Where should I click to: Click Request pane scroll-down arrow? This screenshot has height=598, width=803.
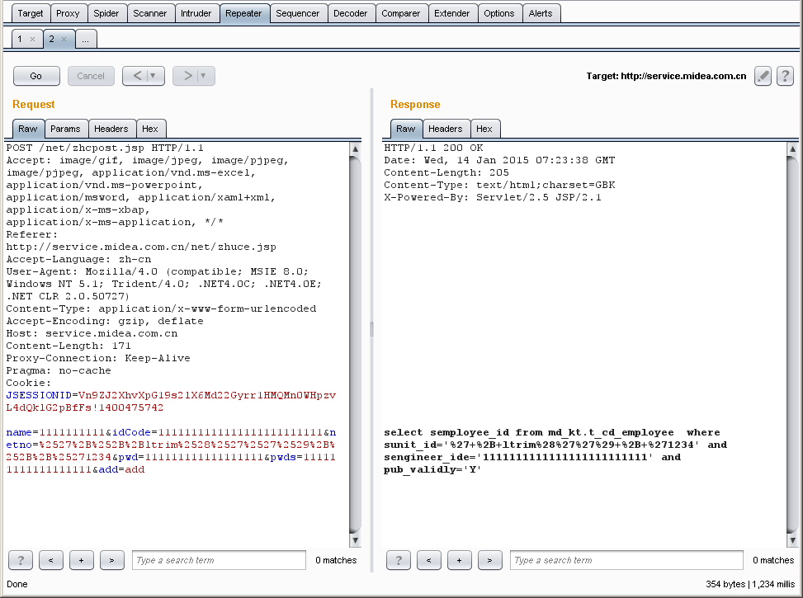[x=355, y=540]
